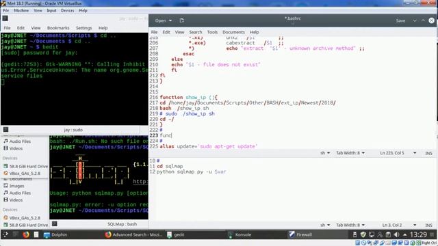438x246 pixels.
Task: Expand the chevron-down next to Save
Action: pos(415,20)
